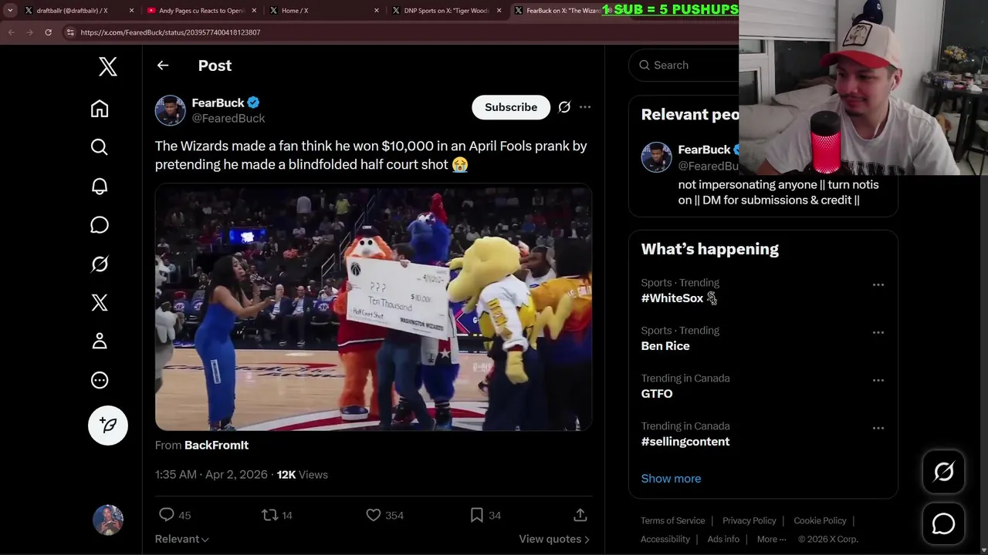Open options for Ben Rice trend
Image resolution: width=988 pixels, height=555 pixels.
point(878,333)
